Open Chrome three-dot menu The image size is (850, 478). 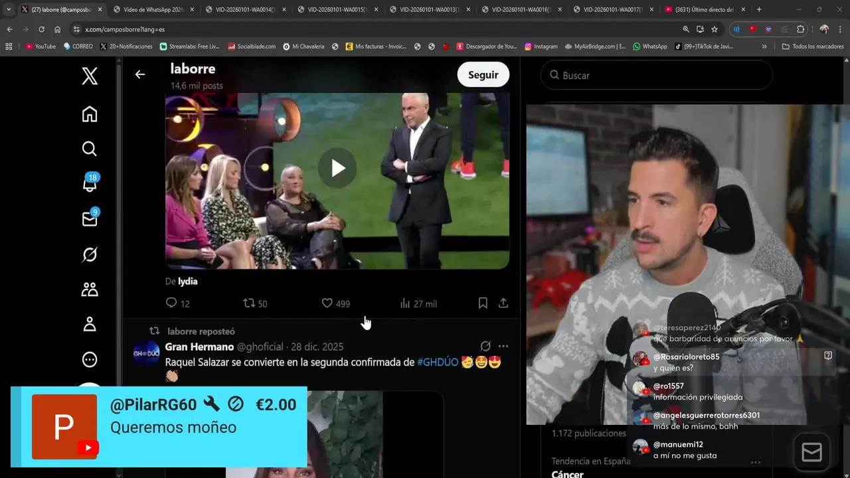(841, 29)
